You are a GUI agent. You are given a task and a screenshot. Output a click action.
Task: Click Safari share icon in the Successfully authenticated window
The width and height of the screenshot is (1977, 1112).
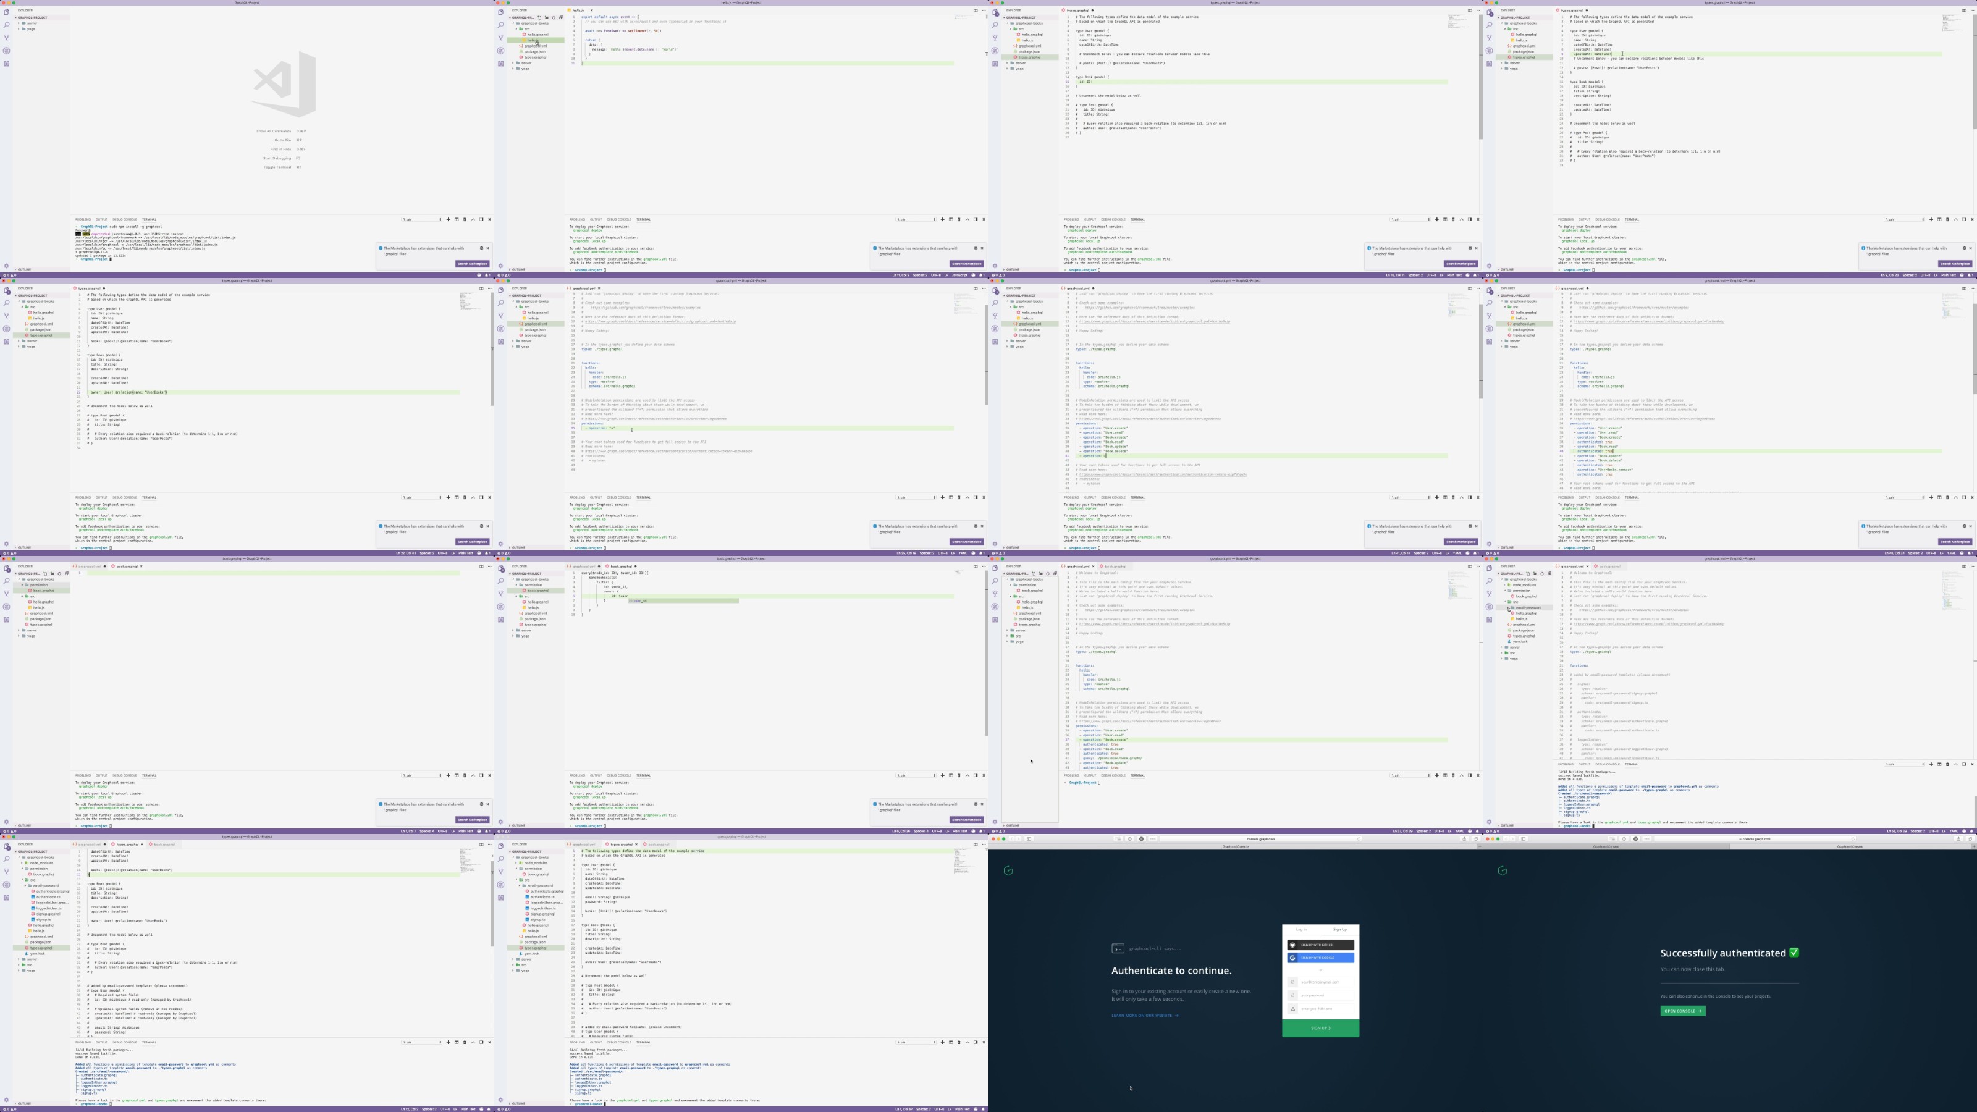[1958, 839]
